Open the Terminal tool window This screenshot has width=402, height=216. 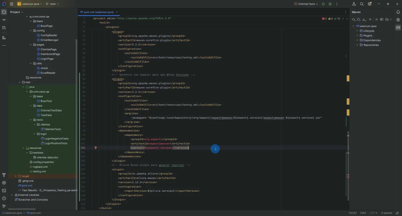[4, 190]
